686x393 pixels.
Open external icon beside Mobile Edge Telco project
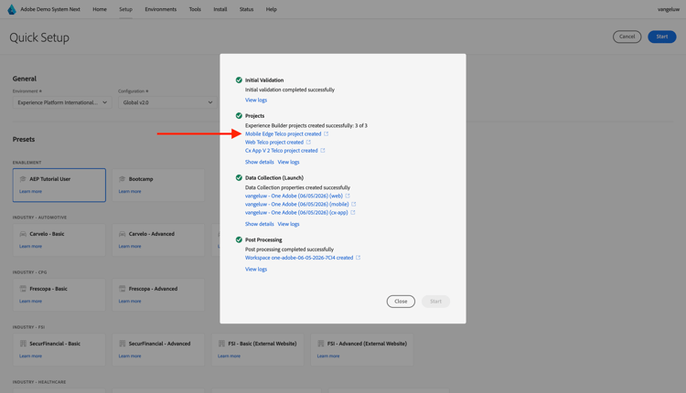point(326,133)
